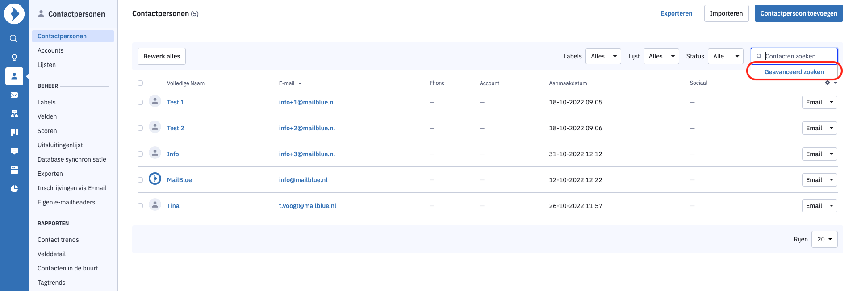Click Geavanceerd zoeken link
Viewport: 857px width, 291px height.
794,72
